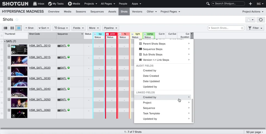Viewport: 266px width, 134px height.
Task: Clear the Search Shots field icon
Action: [242, 28]
